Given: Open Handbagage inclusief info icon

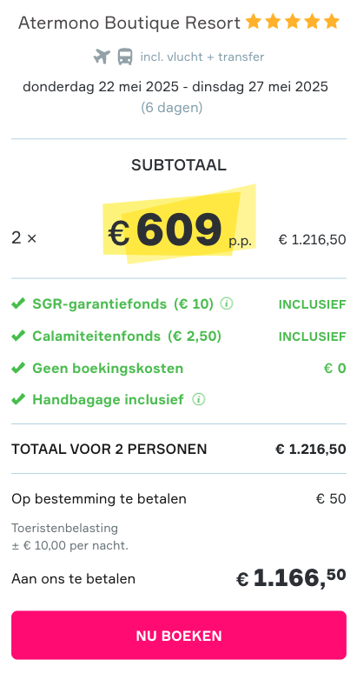Looking at the screenshot, I should 198,400.
